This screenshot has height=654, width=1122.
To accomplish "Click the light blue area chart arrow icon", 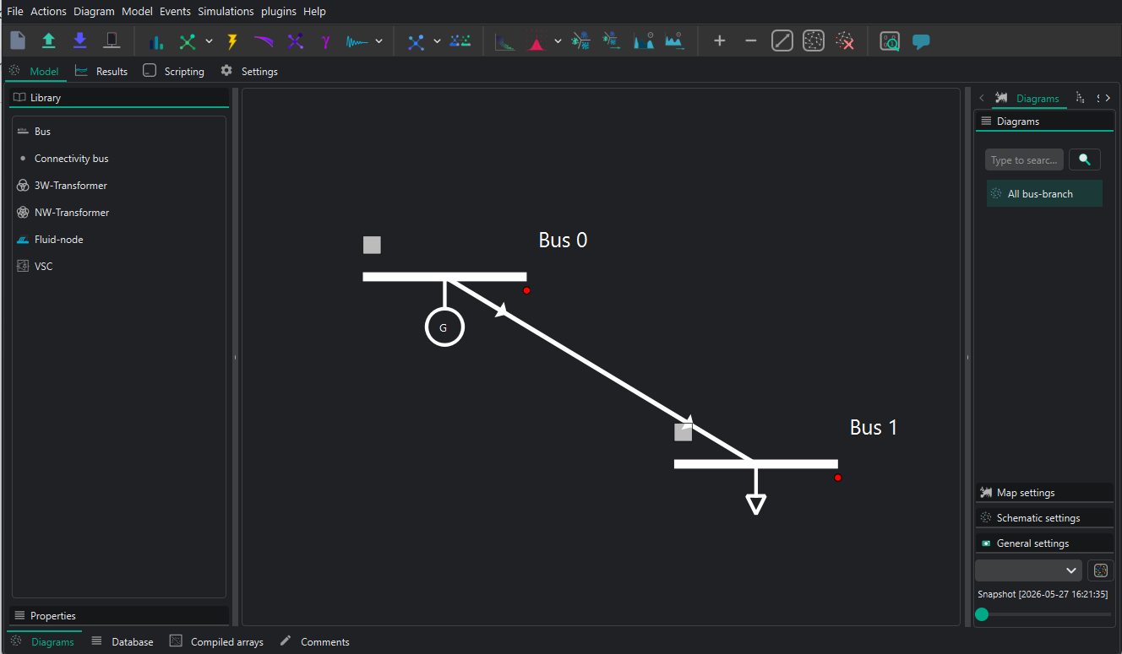I will 674,41.
